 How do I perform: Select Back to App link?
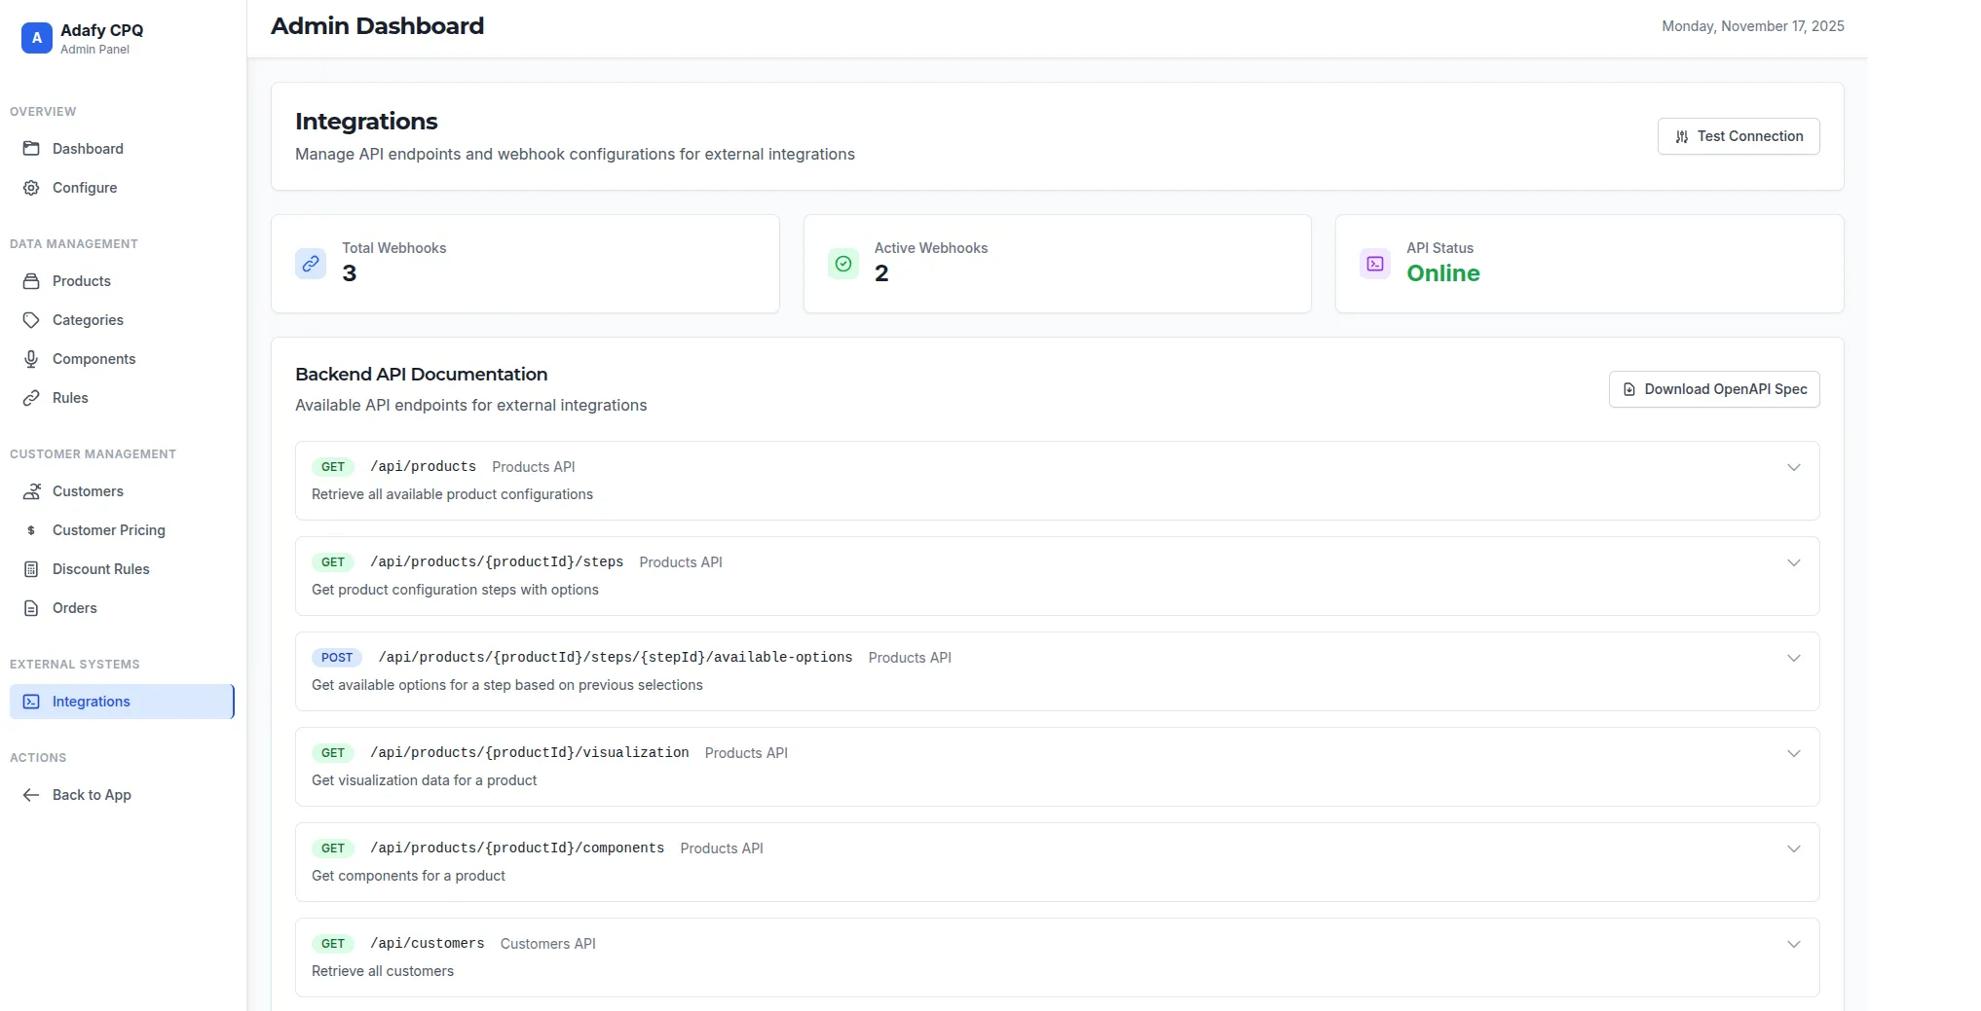(92, 794)
